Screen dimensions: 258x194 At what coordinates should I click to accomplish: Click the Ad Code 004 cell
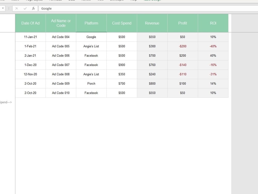click(61, 37)
